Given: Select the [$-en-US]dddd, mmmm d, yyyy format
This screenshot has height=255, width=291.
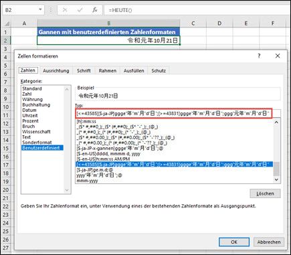Looking at the screenshot, I should coord(174,154).
